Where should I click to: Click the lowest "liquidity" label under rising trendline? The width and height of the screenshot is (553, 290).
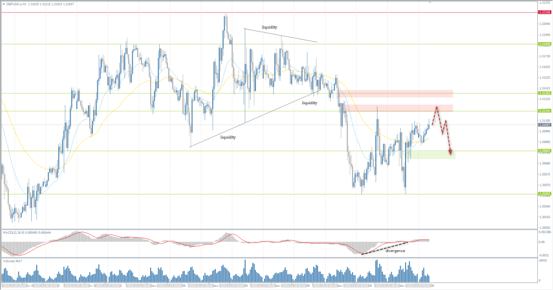228,137
